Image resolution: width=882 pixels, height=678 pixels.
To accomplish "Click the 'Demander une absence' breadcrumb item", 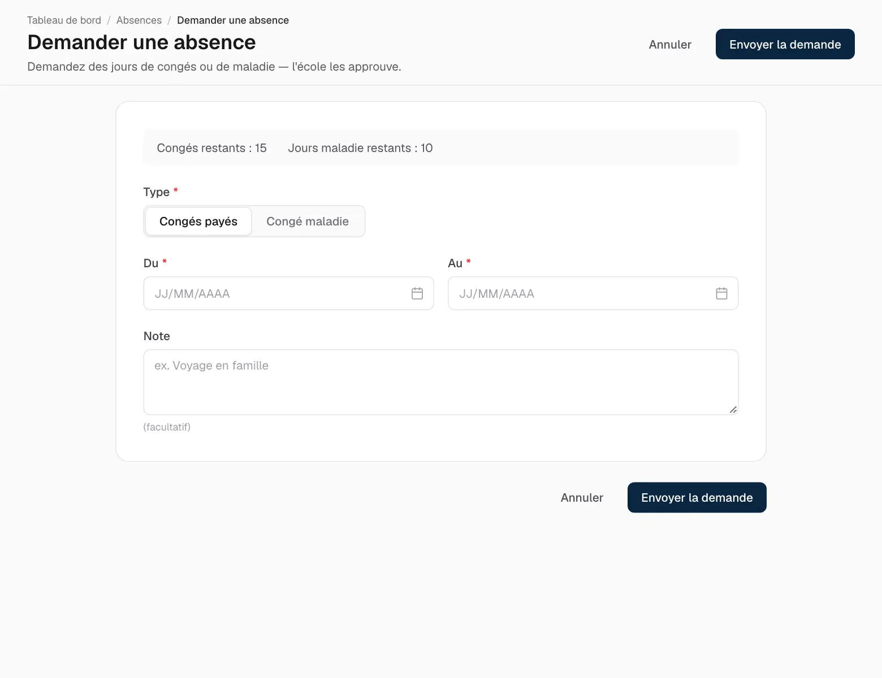I will pos(233,20).
